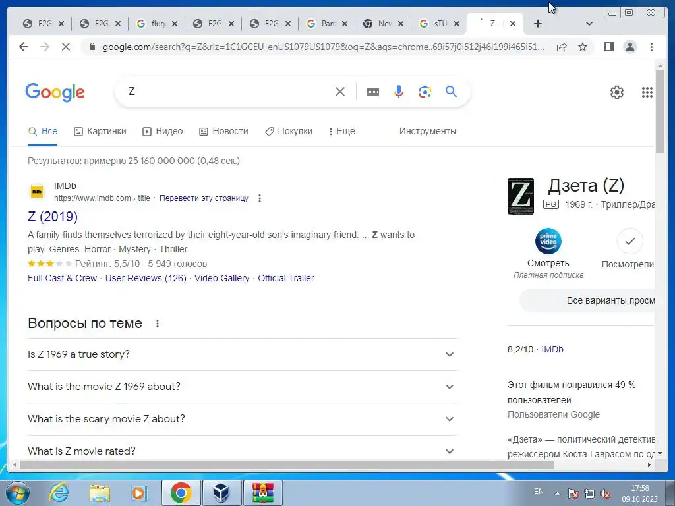The width and height of the screenshot is (675, 506).
Task: Show hidden system tray icons
Action: pyautogui.click(x=557, y=493)
